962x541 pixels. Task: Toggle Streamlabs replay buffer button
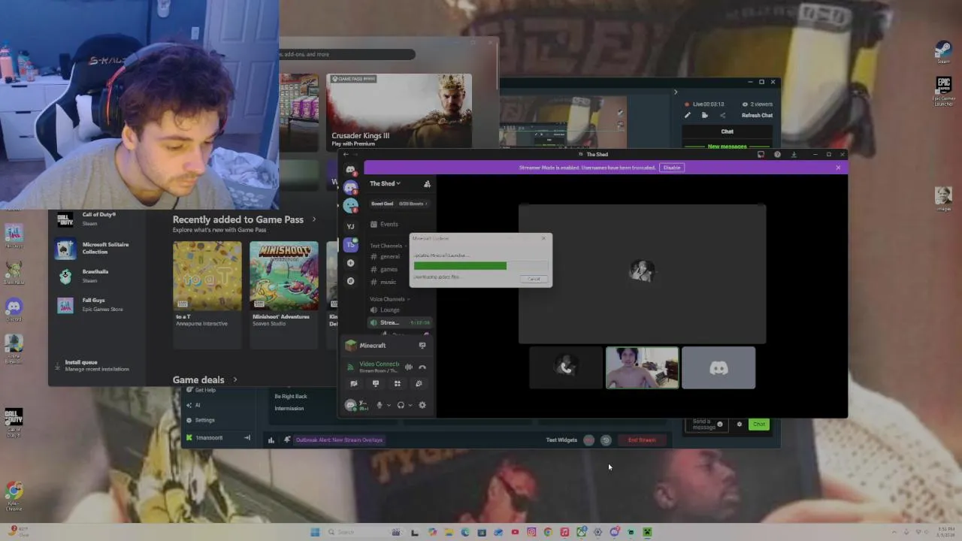tap(606, 440)
